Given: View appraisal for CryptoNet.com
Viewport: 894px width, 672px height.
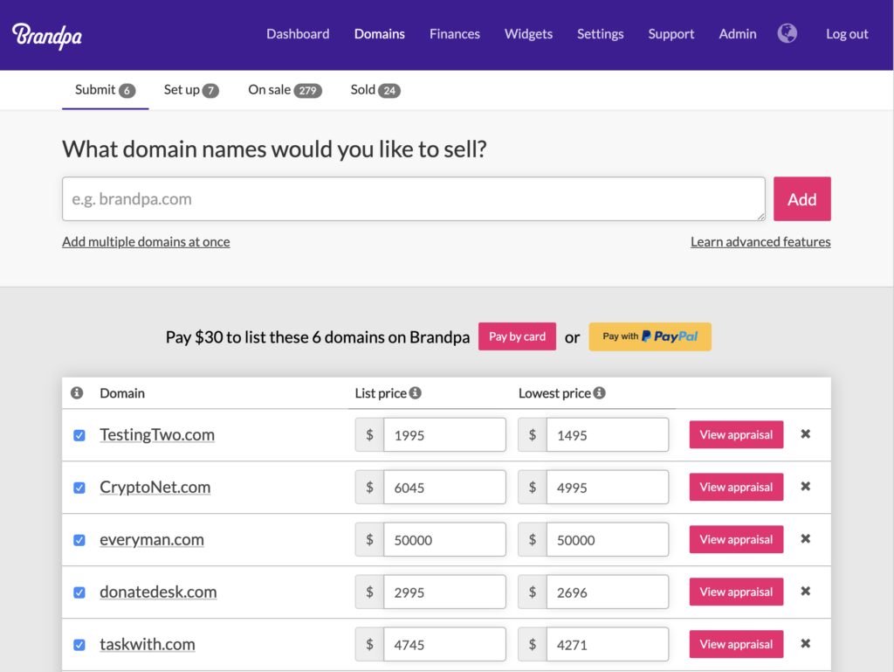Looking at the screenshot, I should (736, 487).
